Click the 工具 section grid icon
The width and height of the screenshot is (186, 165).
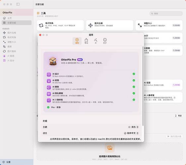[38, 13]
